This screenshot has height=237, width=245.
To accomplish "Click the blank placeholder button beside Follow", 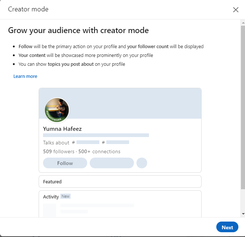I will (x=112, y=163).
